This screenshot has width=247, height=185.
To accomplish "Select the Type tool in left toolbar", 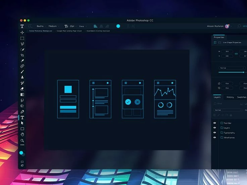I will 22,118.
